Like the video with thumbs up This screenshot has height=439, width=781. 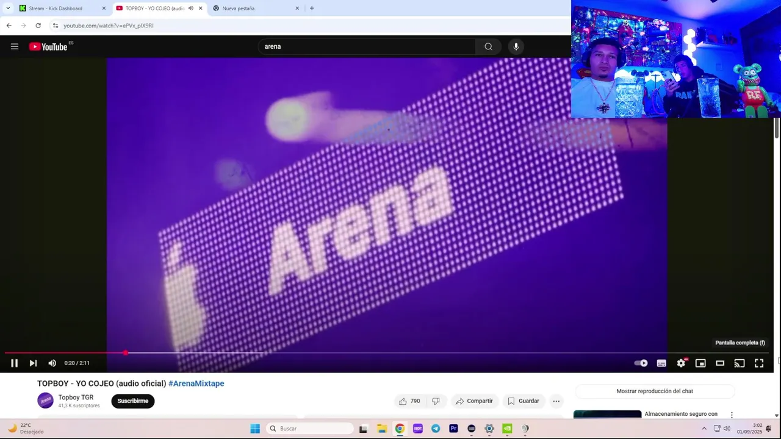click(x=409, y=401)
